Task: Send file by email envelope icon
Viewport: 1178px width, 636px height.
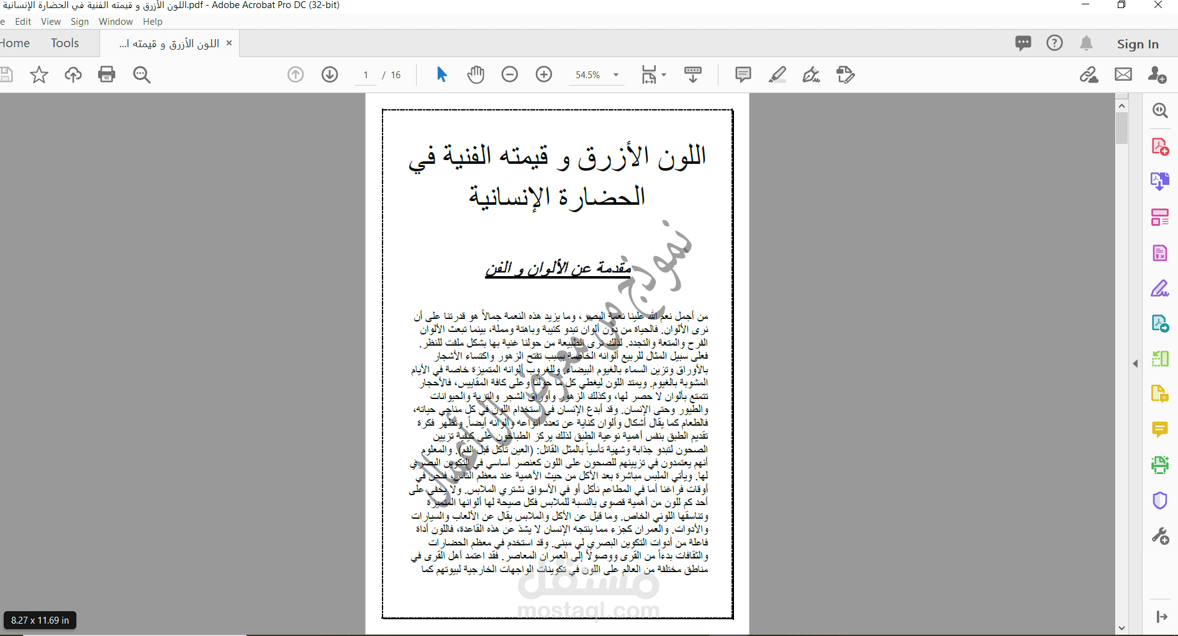Action: pyautogui.click(x=1123, y=75)
